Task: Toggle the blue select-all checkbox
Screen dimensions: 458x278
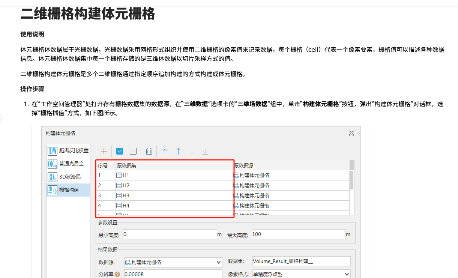Action: coord(120,151)
